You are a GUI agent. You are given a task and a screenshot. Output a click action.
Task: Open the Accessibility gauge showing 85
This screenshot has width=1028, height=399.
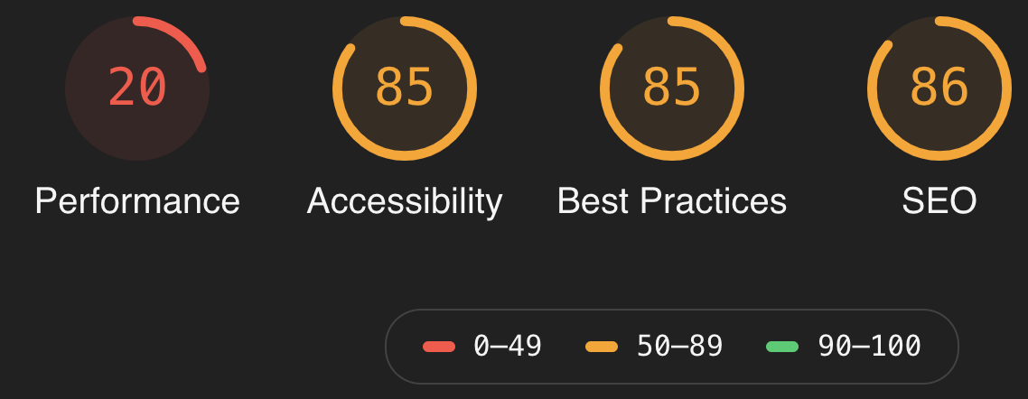coord(405,88)
